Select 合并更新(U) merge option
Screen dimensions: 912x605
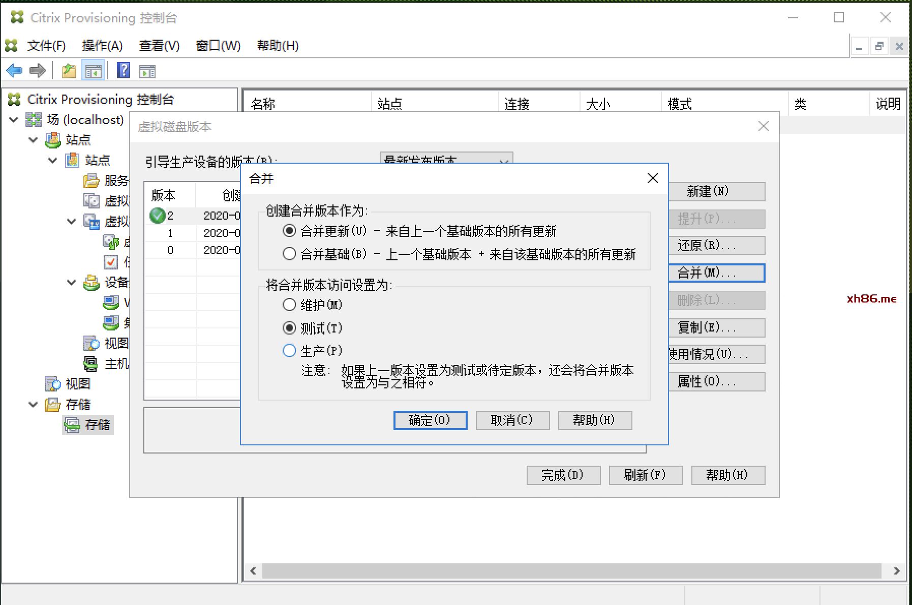[289, 231]
